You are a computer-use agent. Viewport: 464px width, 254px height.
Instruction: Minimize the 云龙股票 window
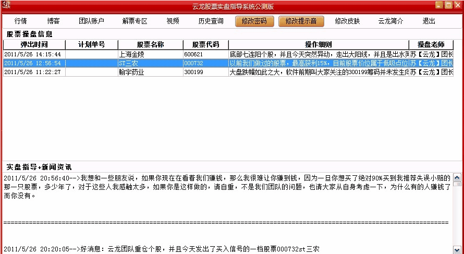[x=439, y=5]
